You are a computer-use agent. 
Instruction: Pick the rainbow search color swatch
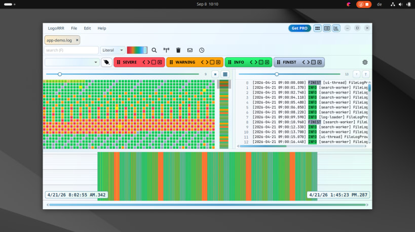click(137, 50)
